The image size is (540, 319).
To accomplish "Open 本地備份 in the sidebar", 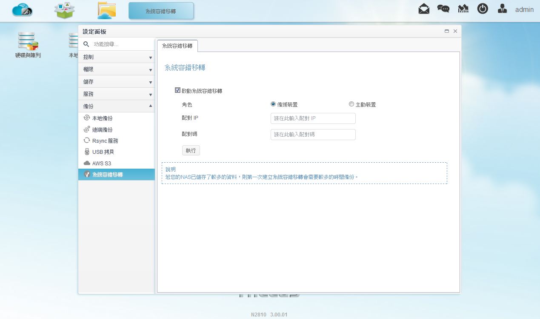I will point(117,118).
